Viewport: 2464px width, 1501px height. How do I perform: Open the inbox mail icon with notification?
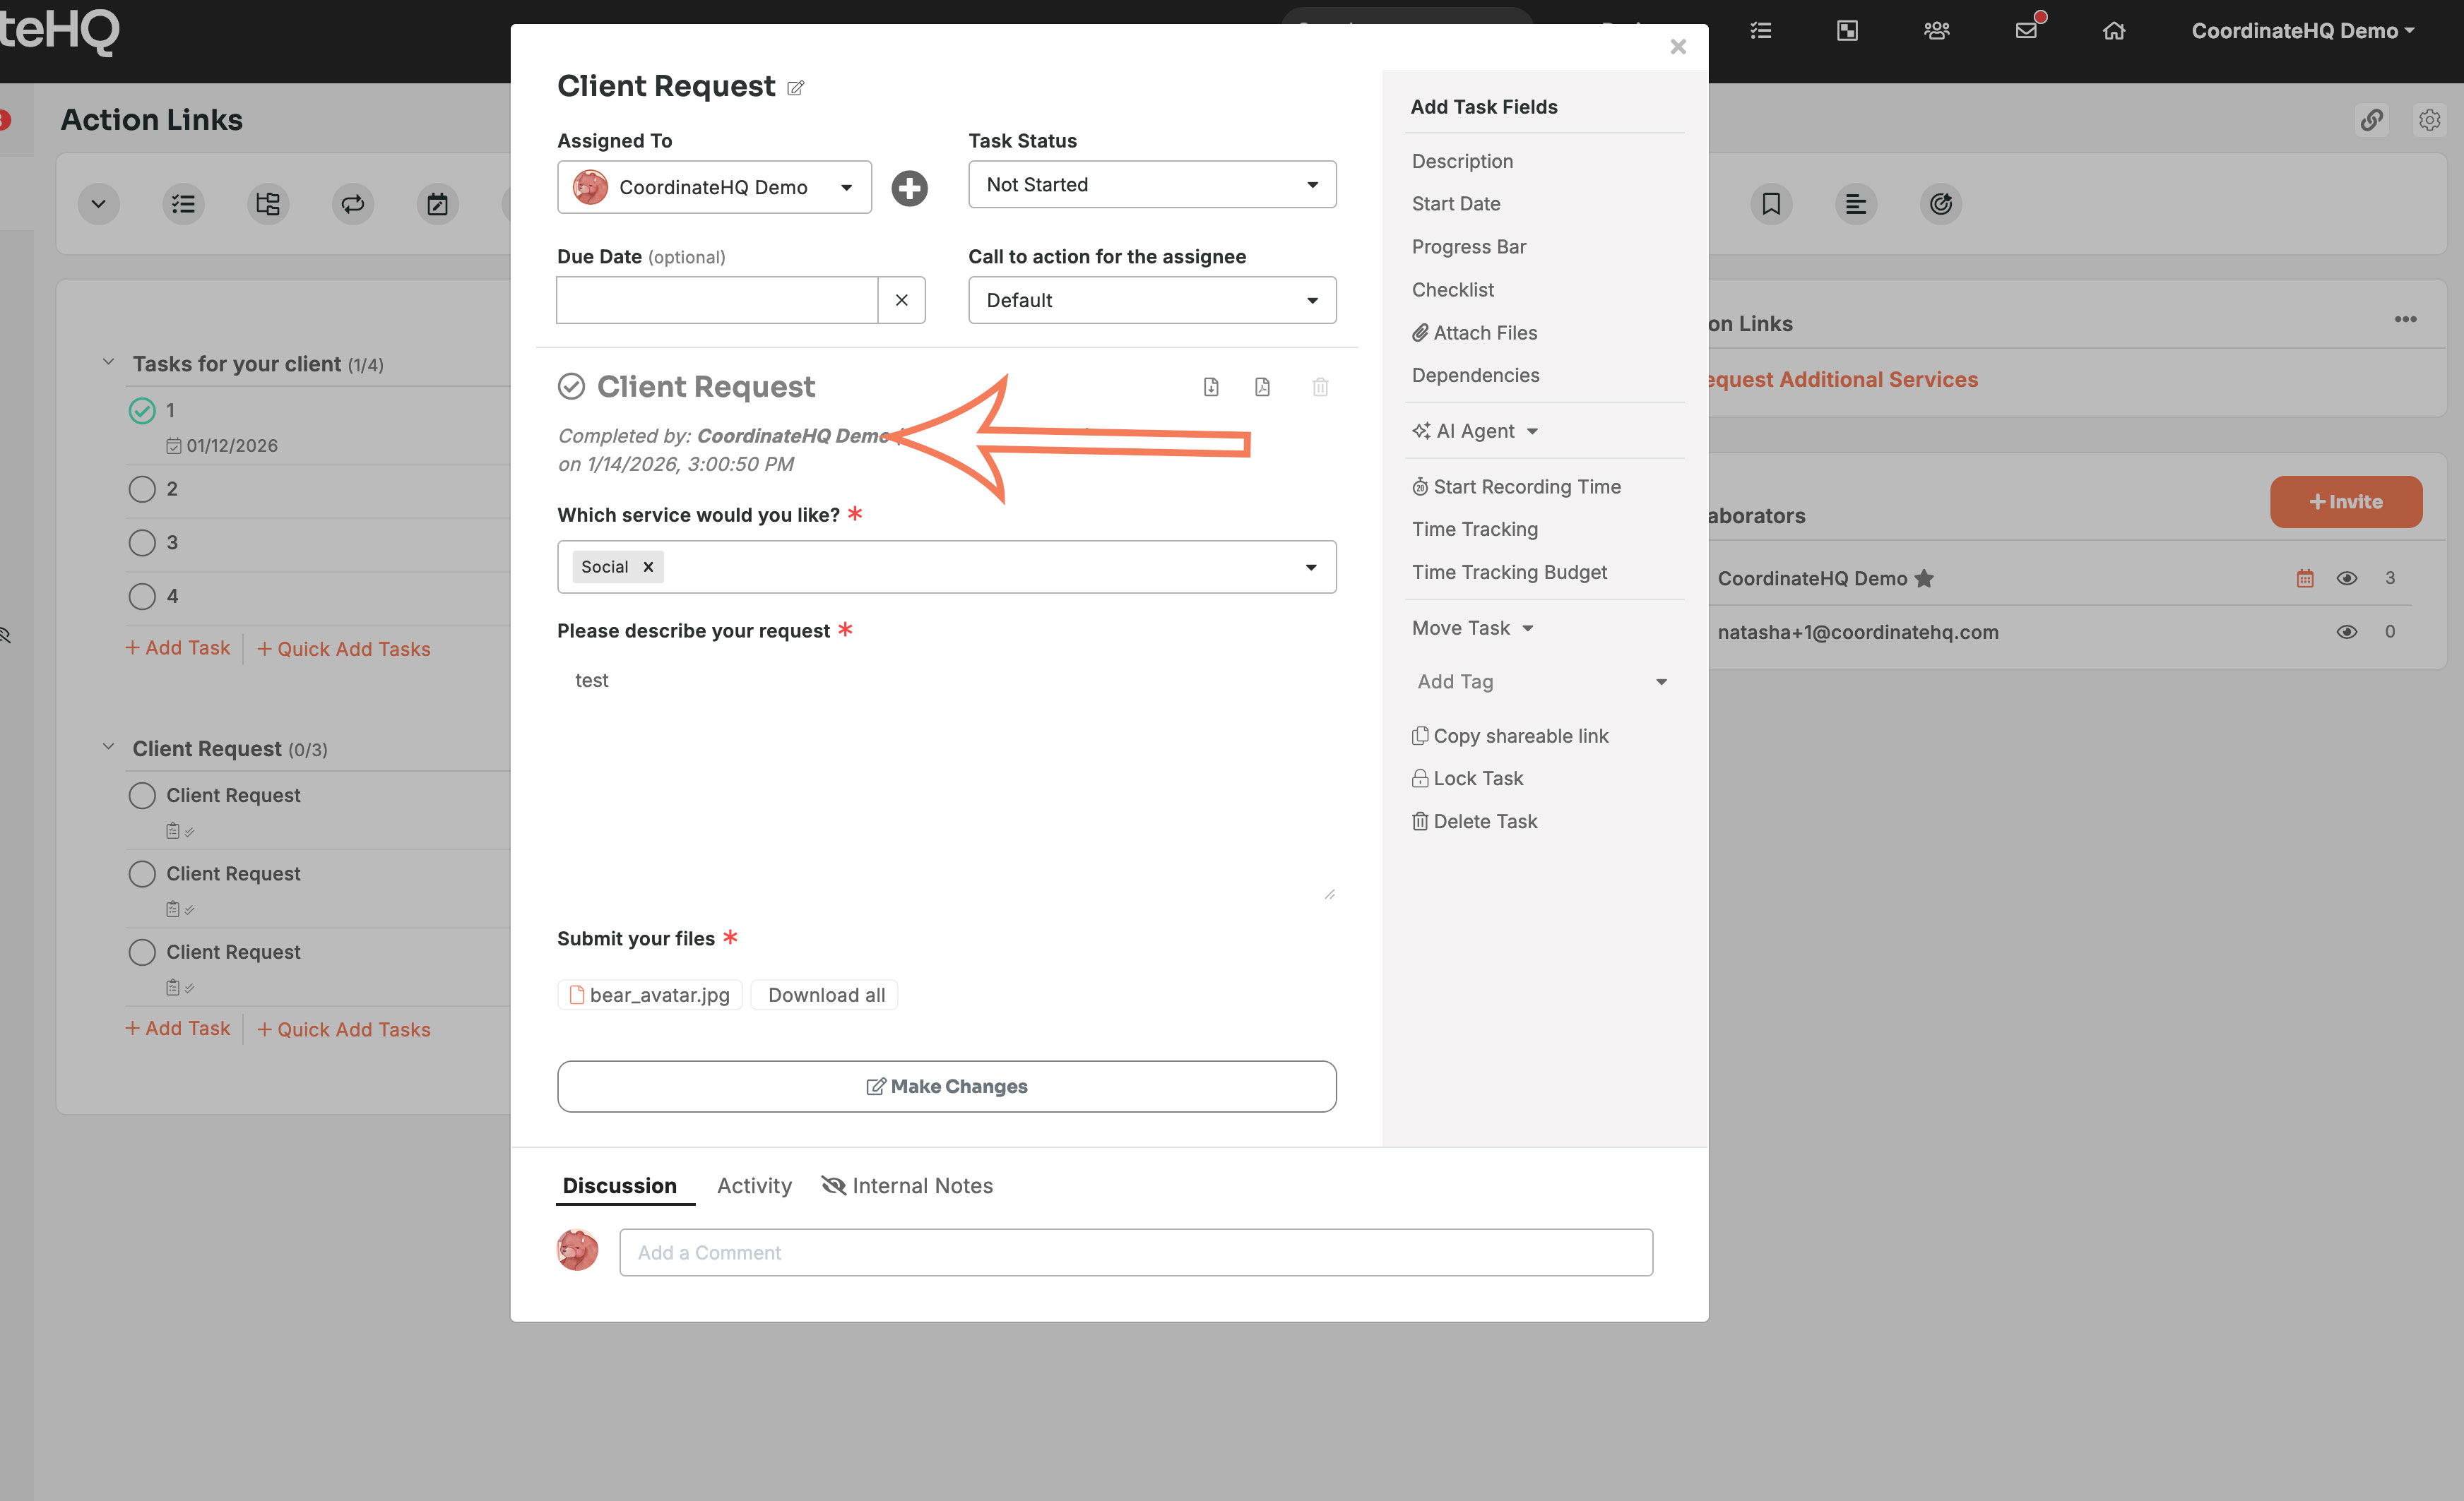coord(2027,29)
